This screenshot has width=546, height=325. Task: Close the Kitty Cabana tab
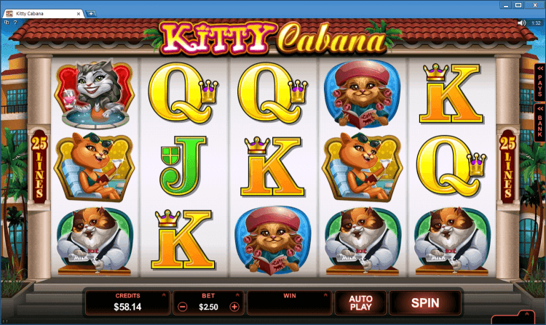click(x=79, y=14)
